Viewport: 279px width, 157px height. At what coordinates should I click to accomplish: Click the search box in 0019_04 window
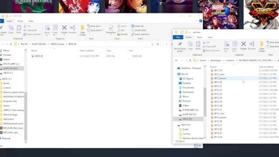click(168, 44)
